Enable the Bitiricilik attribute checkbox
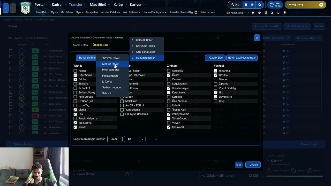Image resolution: width=331 pixels, height=186 pixels. (75, 84)
